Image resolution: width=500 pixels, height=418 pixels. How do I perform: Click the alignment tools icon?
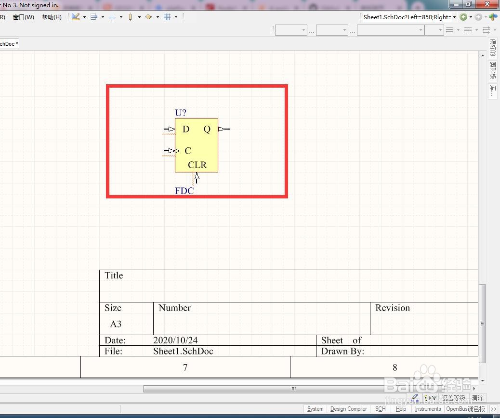pos(94,17)
